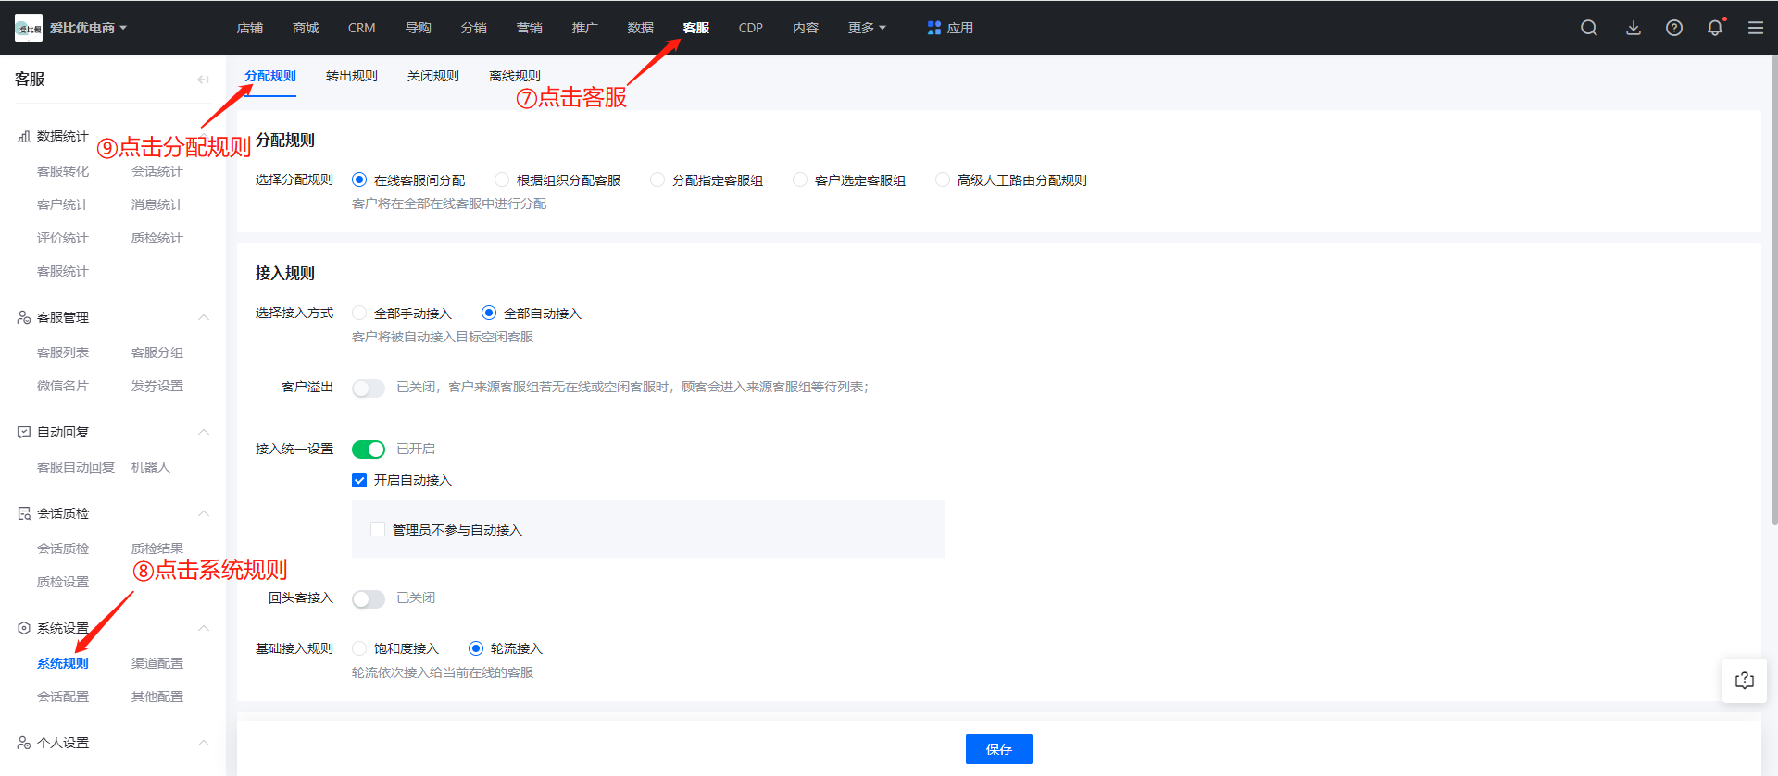Click the 自动回复 chat icon

pos(24,432)
